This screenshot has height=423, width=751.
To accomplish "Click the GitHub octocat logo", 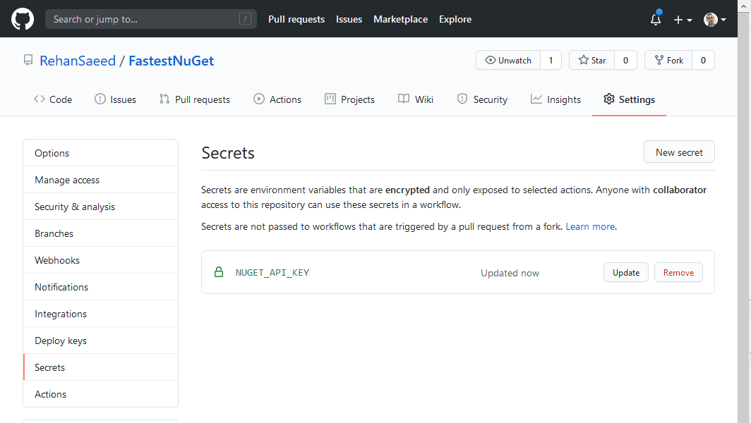I will point(22,19).
